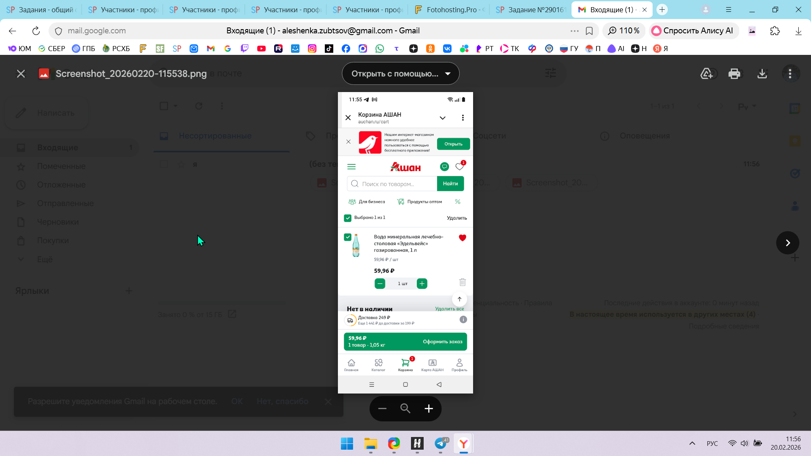The height and width of the screenshot is (456, 811).
Task: Reset zoom with magnifier icon
Action: pos(405,409)
